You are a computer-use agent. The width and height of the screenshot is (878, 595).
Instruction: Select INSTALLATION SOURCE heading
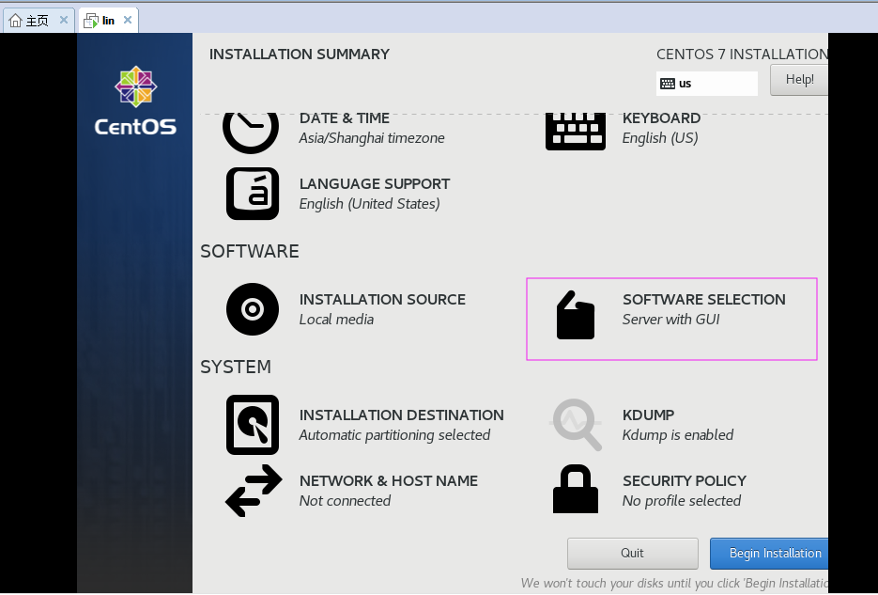[x=382, y=299]
